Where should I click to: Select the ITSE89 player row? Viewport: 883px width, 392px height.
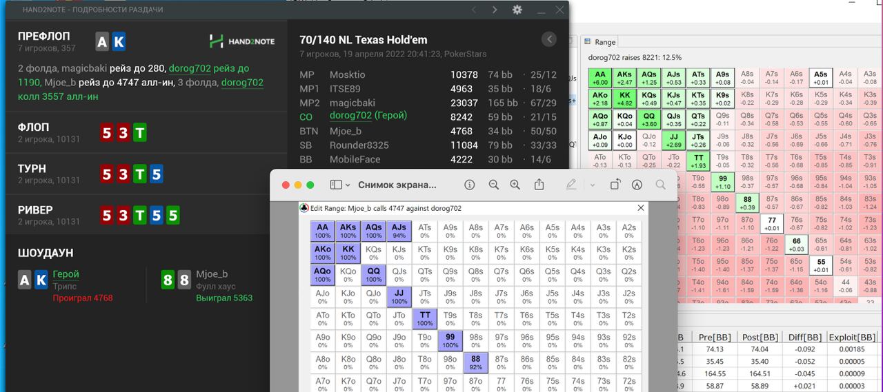(x=428, y=88)
